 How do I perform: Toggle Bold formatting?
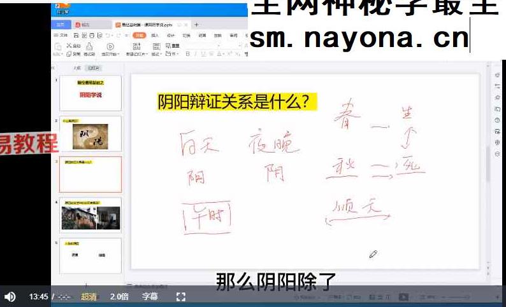[x=188, y=54]
